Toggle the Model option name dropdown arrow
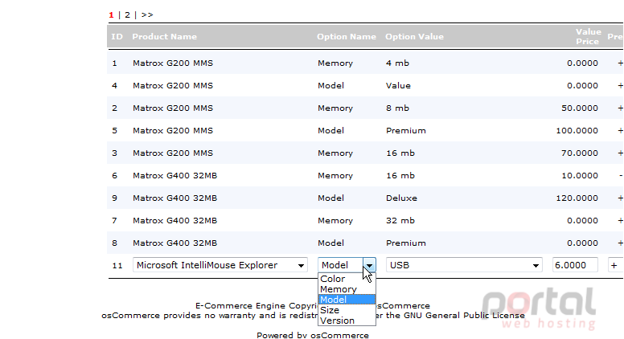Screen dimensions: 624x339 pos(369,265)
